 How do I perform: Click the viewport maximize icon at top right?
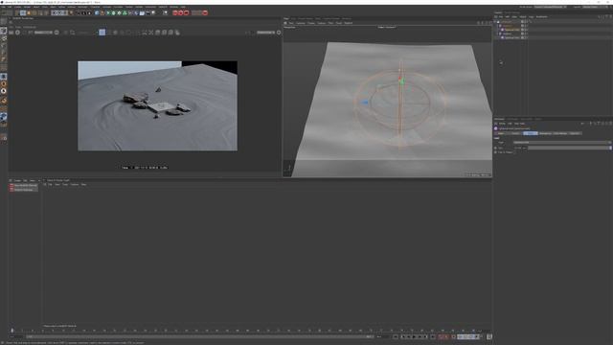(490, 23)
